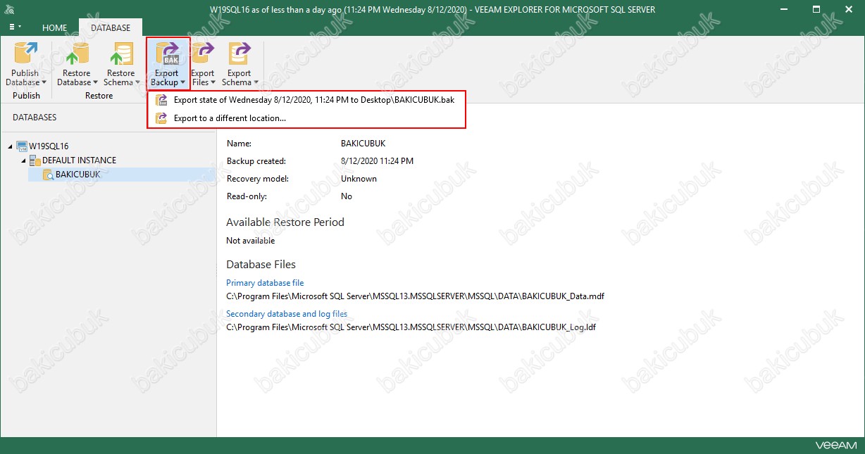This screenshot has height=454, width=865.
Task: Open the Export Files dropdown arrow
Action: (213, 83)
